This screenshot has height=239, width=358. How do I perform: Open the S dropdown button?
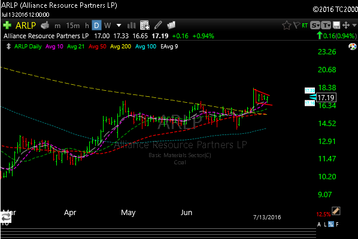coord(315,25)
